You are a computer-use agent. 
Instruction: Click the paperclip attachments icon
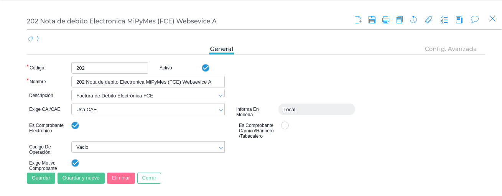pos(428,20)
